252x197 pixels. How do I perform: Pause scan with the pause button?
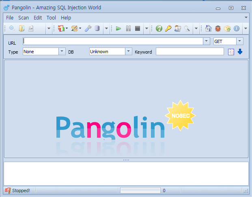tap(128, 28)
